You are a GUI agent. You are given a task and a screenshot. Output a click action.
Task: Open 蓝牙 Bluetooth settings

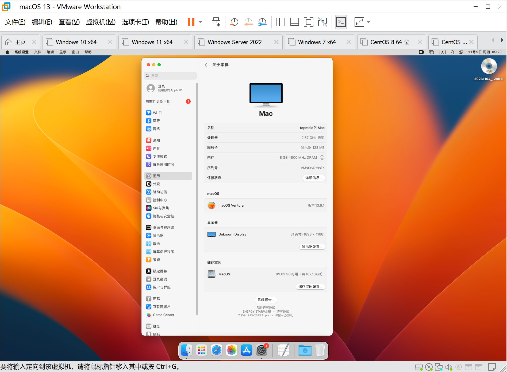(x=168, y=121)
